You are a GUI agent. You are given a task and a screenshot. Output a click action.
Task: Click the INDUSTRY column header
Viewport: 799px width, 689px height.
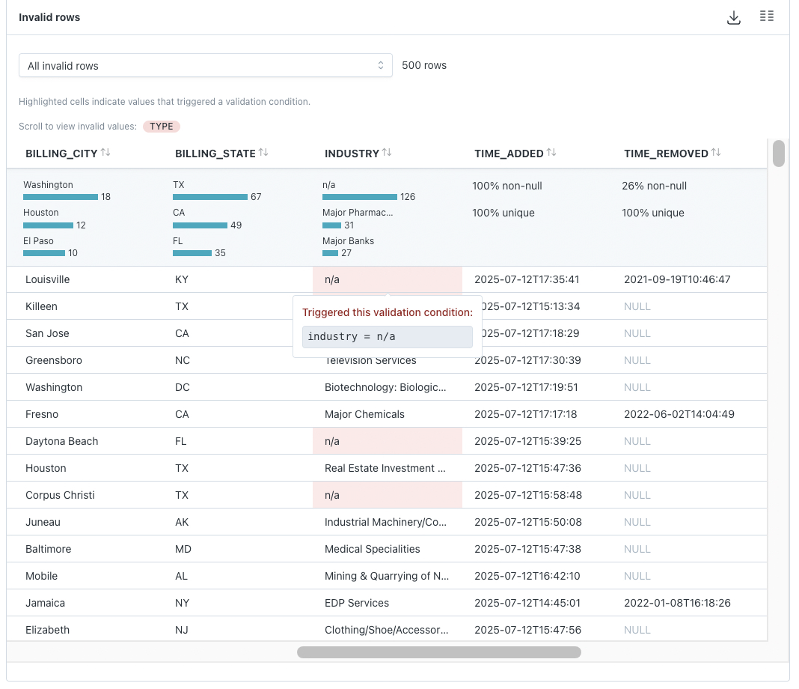coord(352,154)
